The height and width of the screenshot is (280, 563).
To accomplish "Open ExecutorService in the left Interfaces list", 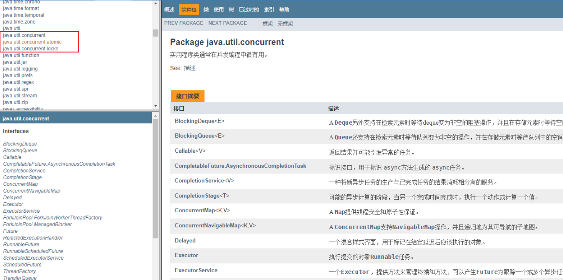I will 22,211.
